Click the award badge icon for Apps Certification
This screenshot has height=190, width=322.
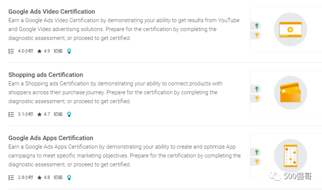pos(69,178)
